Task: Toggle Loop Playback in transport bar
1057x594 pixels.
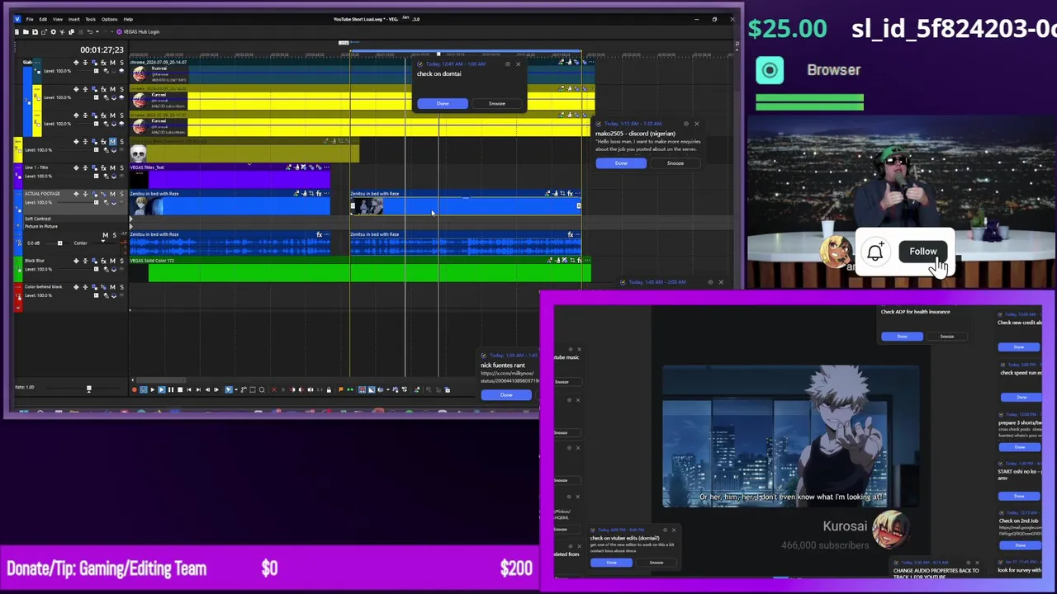Action: 144,389
